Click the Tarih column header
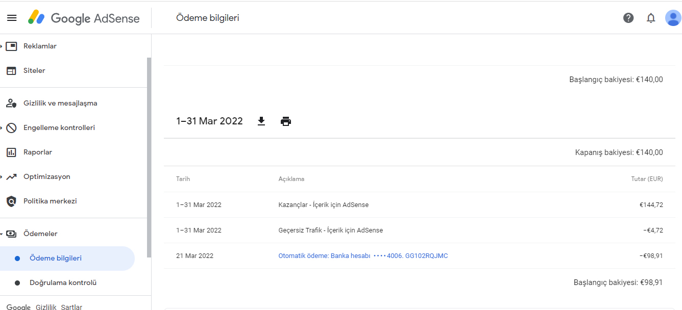Screen dimensions: 682x310 click(x=183, y=179)
